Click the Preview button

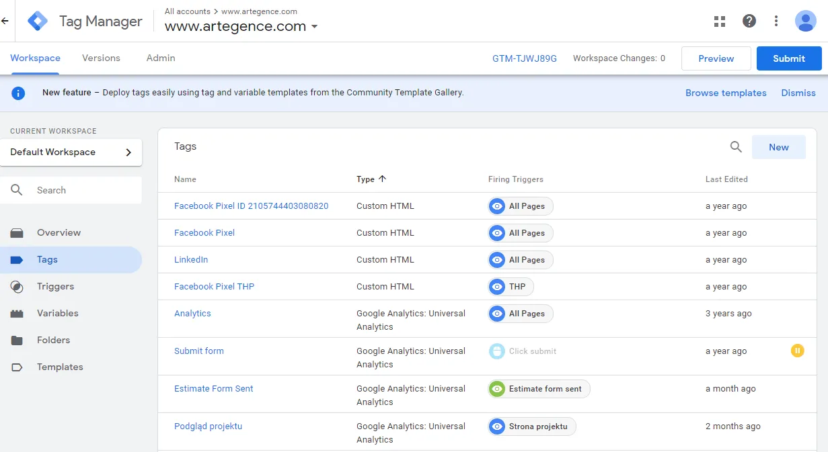pos(716,58)
